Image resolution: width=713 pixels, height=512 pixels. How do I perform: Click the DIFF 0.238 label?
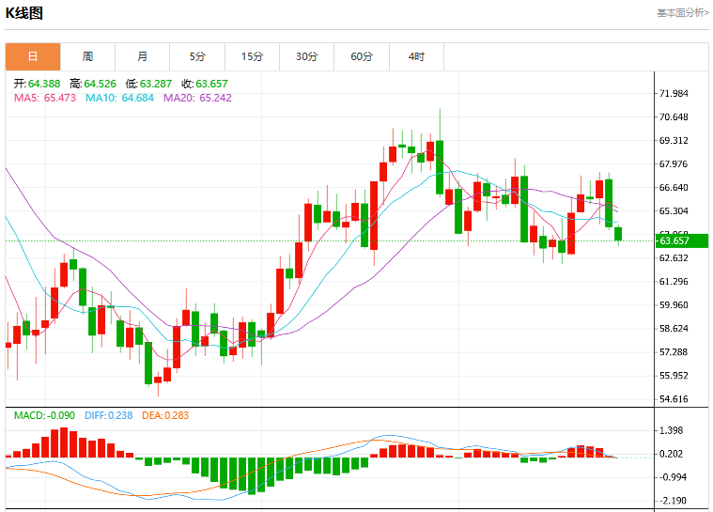(109, 415)
